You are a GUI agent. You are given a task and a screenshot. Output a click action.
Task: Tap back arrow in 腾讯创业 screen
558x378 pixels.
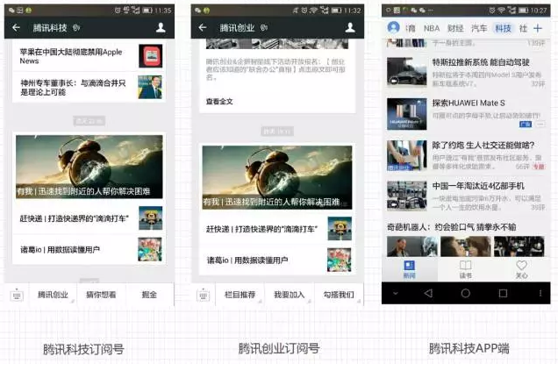(x=203, y=27)
